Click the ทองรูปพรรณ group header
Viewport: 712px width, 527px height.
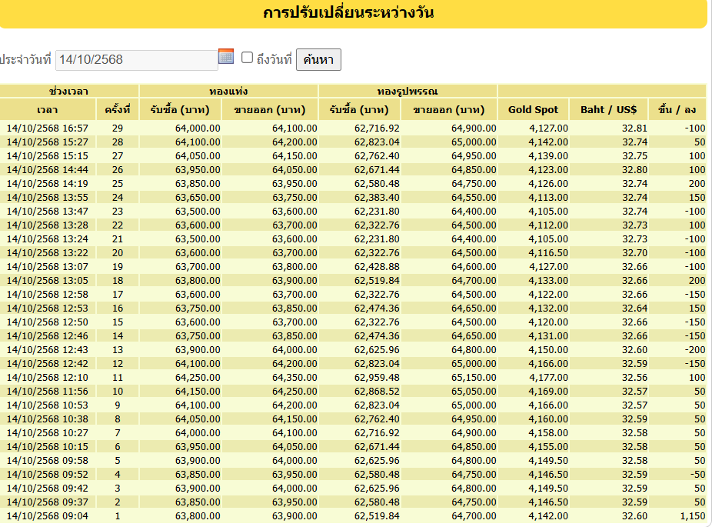tap(408, 91)
